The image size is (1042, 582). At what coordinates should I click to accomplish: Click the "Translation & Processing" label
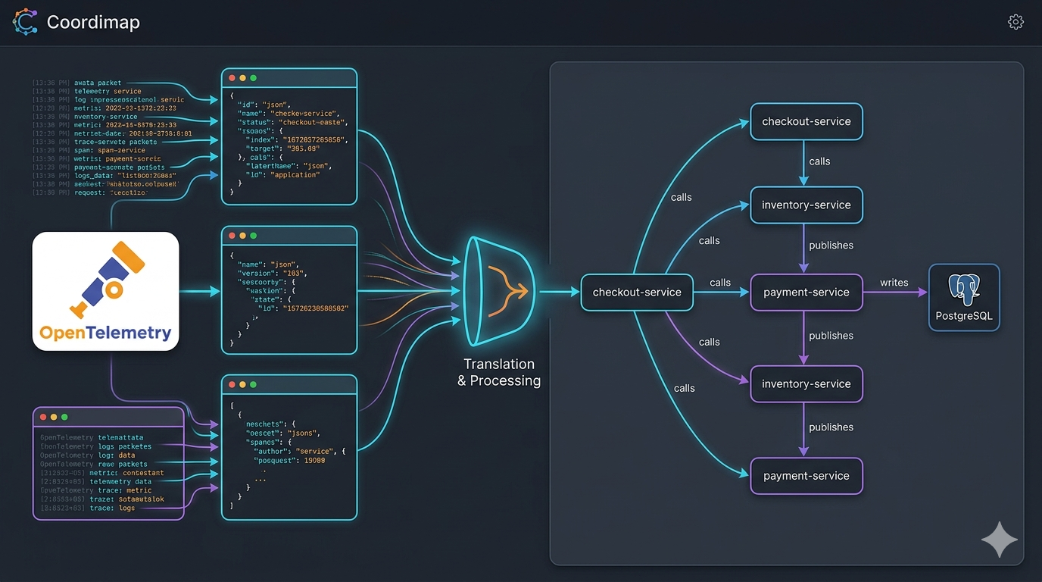499,372
